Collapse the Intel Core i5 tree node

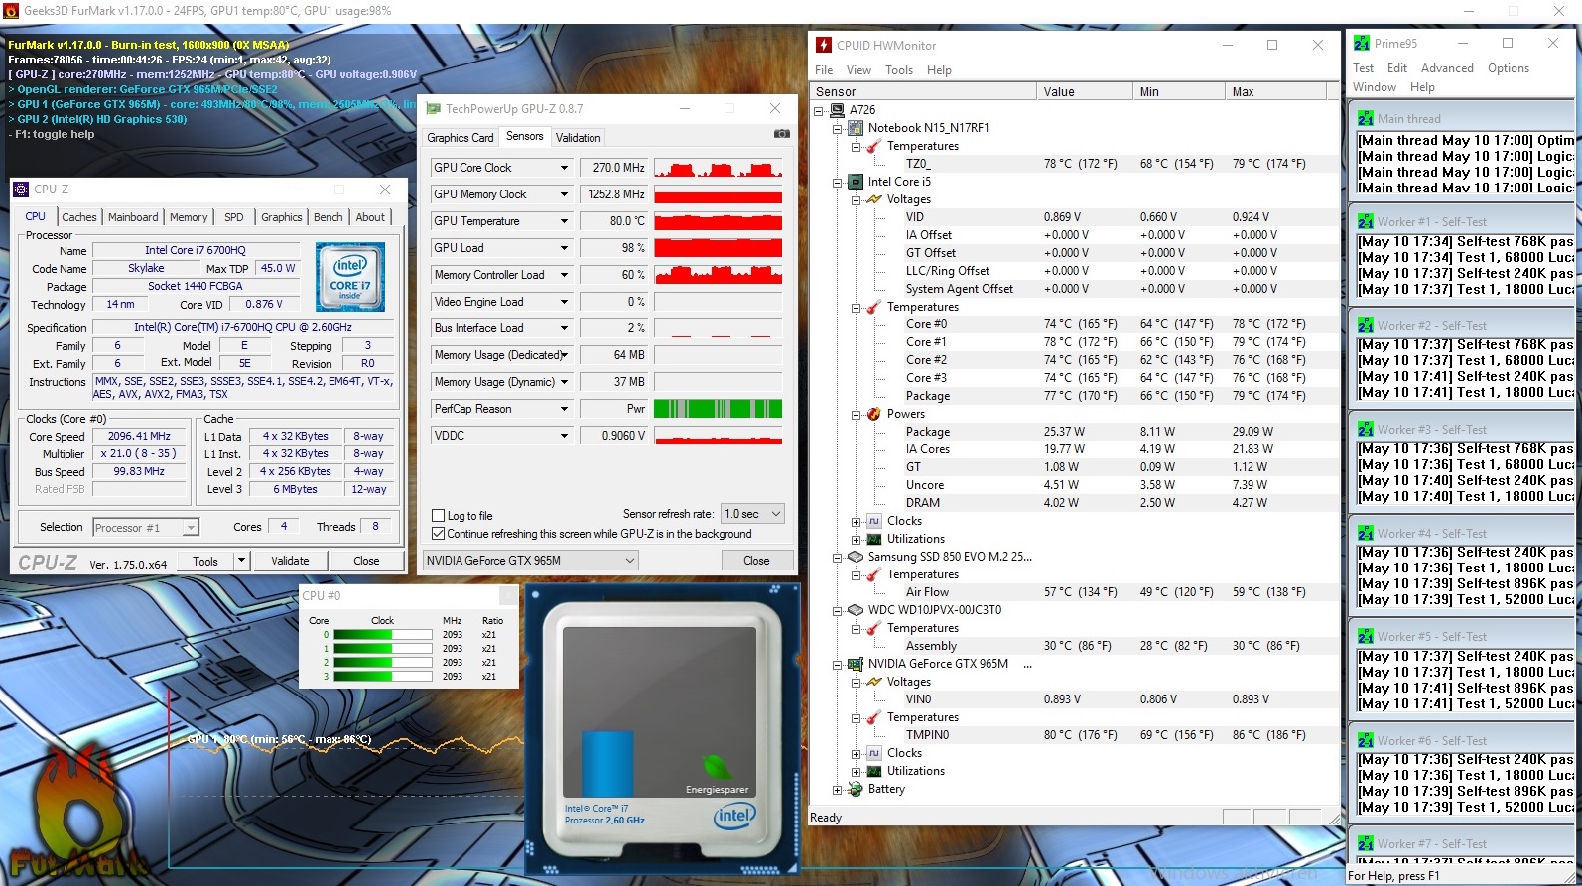[x=837, y=182]
